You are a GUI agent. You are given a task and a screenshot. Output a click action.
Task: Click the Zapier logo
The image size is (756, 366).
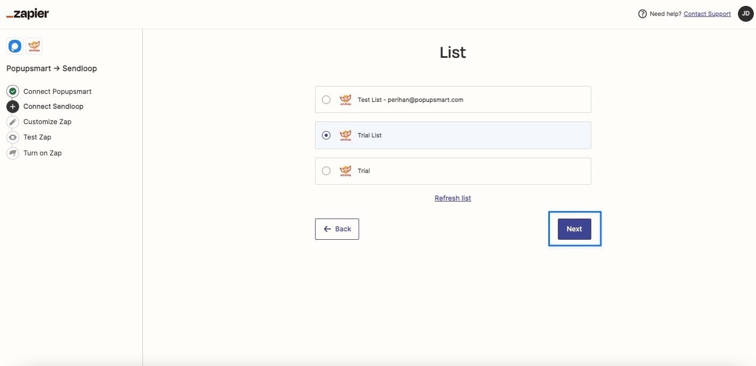click(x=28, y=14)
